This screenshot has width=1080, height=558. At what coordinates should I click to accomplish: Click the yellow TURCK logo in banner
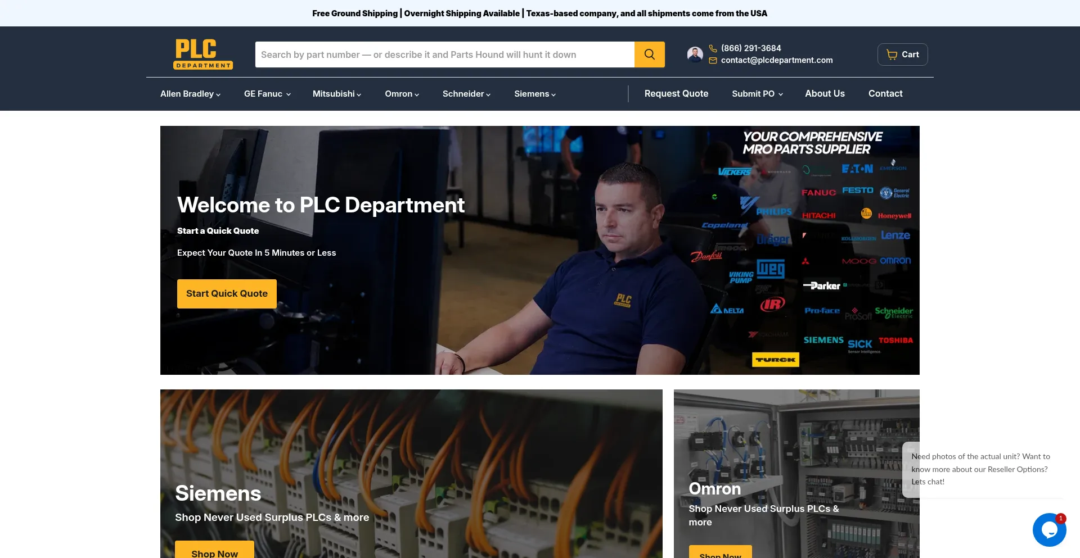776,360
